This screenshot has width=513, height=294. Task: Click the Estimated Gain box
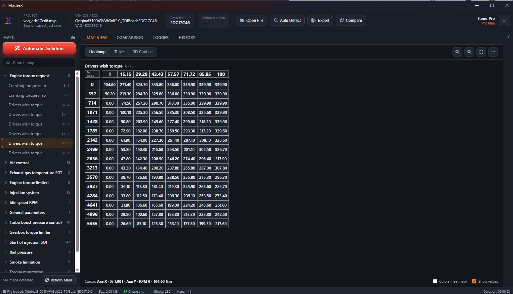click(214, 21)
